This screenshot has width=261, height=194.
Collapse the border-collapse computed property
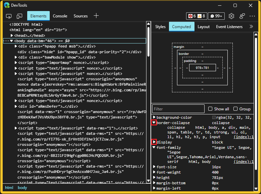click(x=154, y=123)
